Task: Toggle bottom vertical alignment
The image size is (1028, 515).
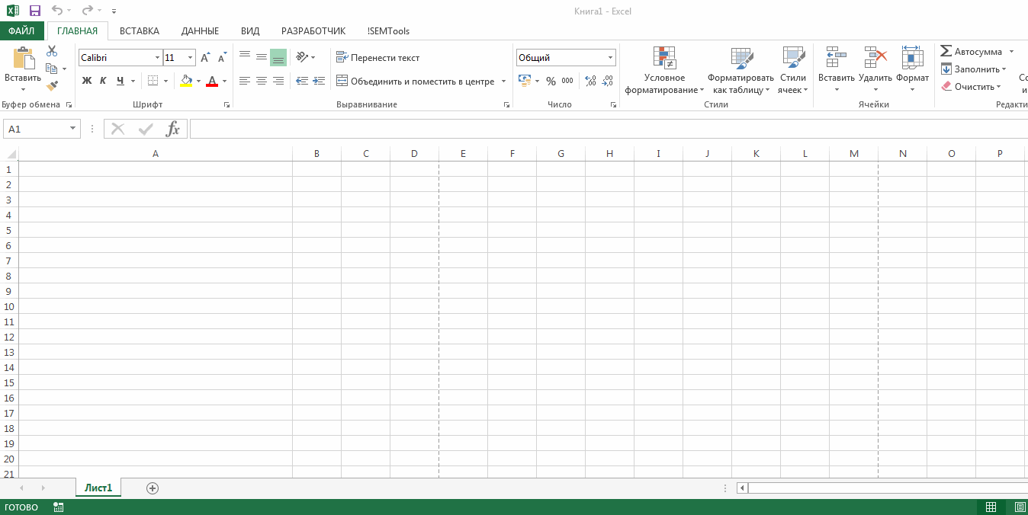Action: click(x=278, y=57)
